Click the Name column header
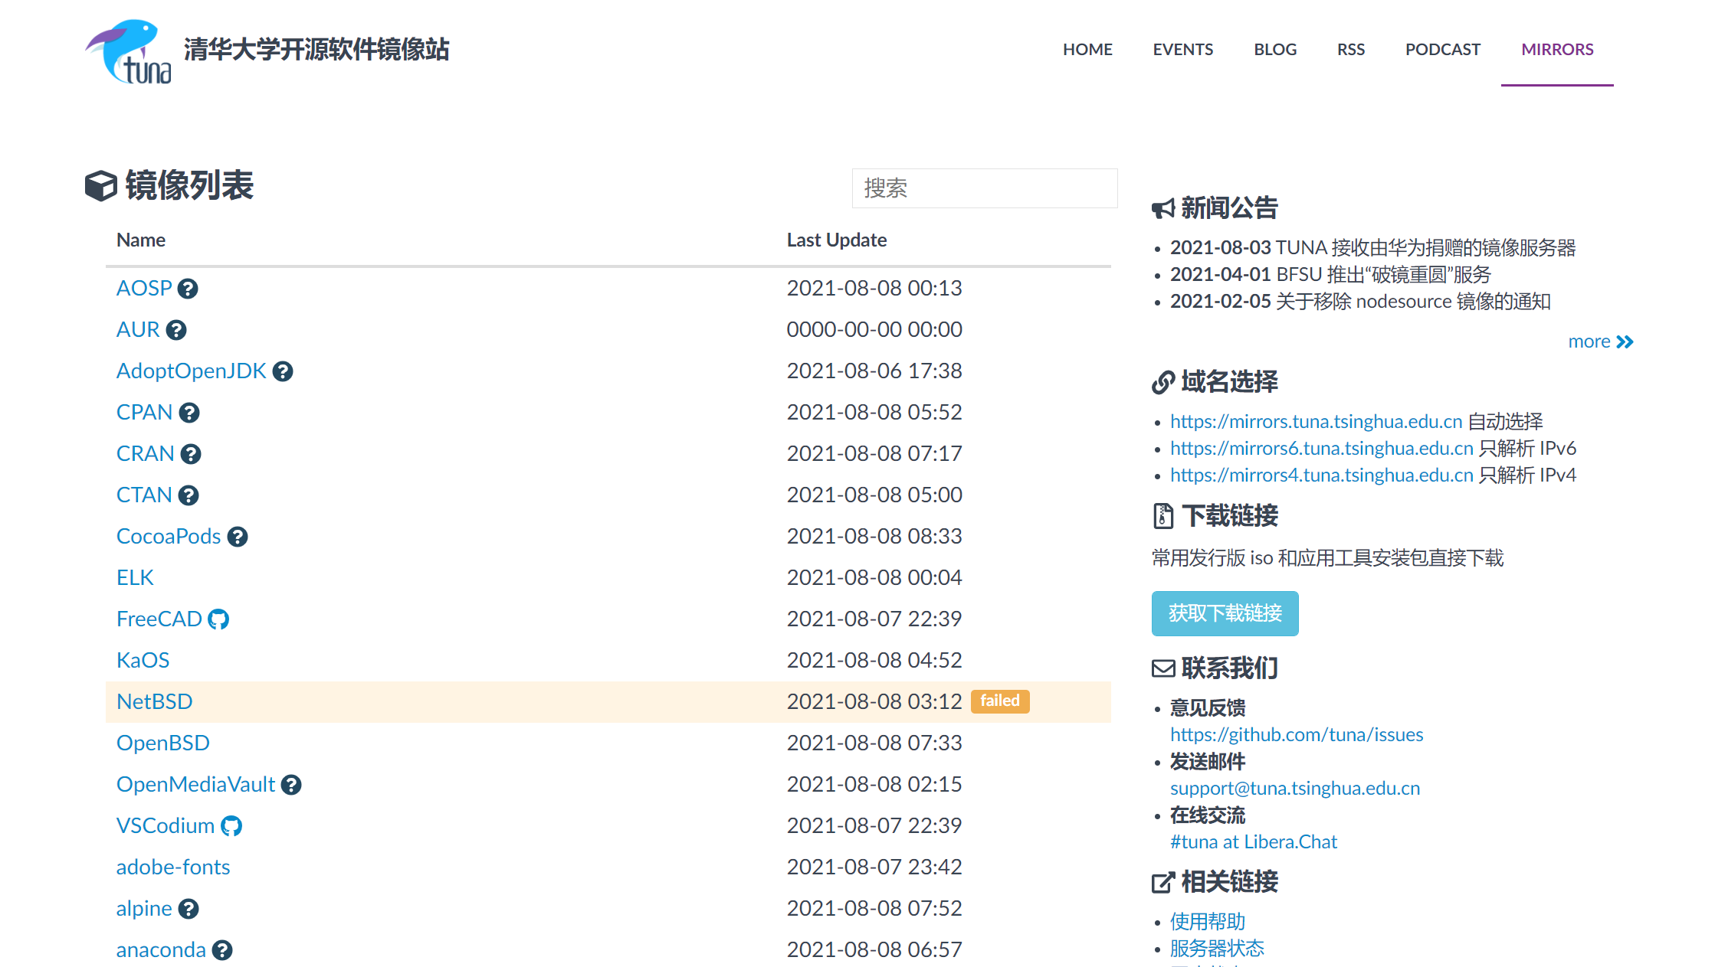Screen dimensions: 1715x967 click(141, 240)
